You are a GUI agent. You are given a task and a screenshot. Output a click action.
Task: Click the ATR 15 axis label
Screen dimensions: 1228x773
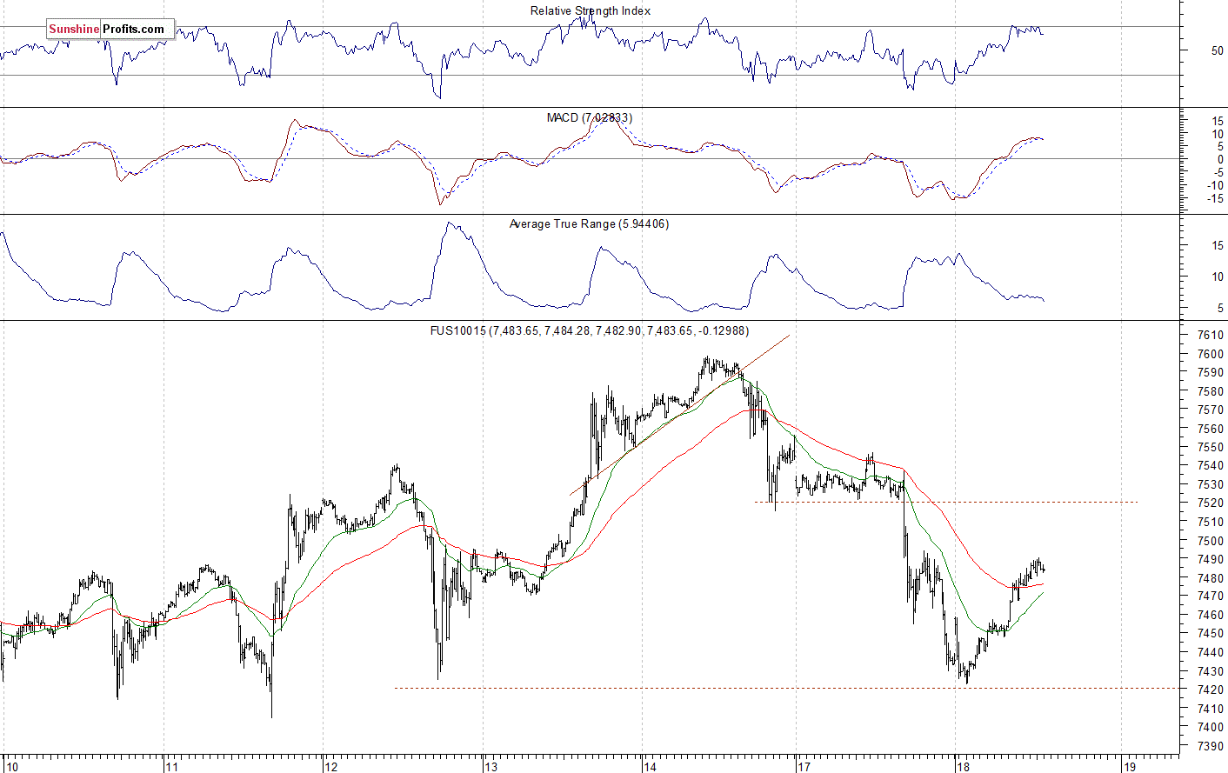[x=1218, y=246]
